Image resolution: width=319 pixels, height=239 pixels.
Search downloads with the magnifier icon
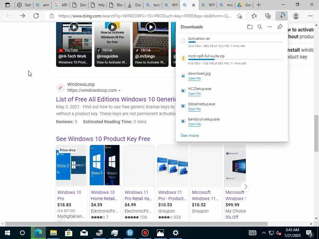click(x=260, y=27)
